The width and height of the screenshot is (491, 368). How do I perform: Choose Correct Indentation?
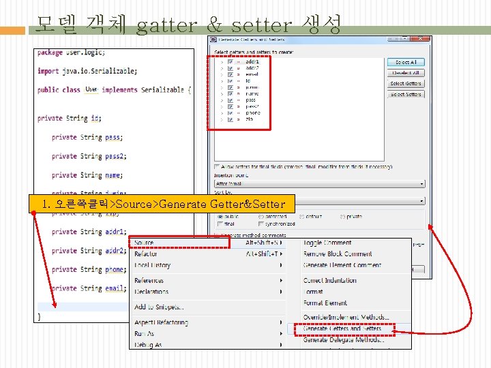click(x=330, y=280)
